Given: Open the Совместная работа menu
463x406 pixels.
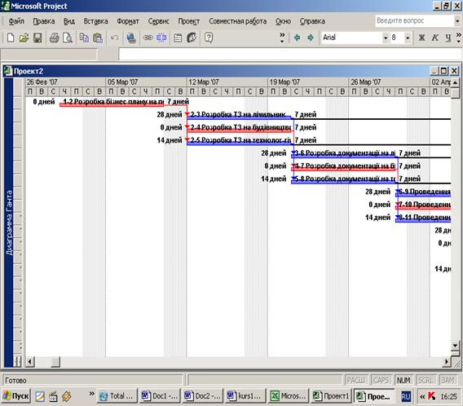Looking at the screenshot, I should [x=238, y=21].
